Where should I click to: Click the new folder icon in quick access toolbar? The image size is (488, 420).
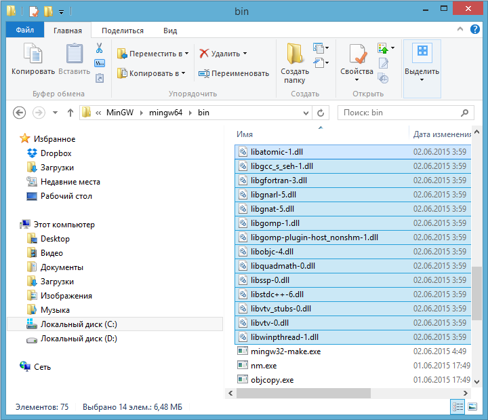pyautogui.click(x=48, y=12)
